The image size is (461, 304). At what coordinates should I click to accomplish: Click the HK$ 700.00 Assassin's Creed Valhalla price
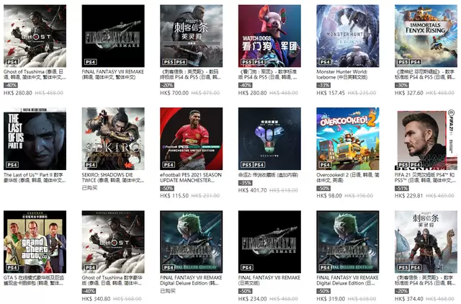coord(174,93)
